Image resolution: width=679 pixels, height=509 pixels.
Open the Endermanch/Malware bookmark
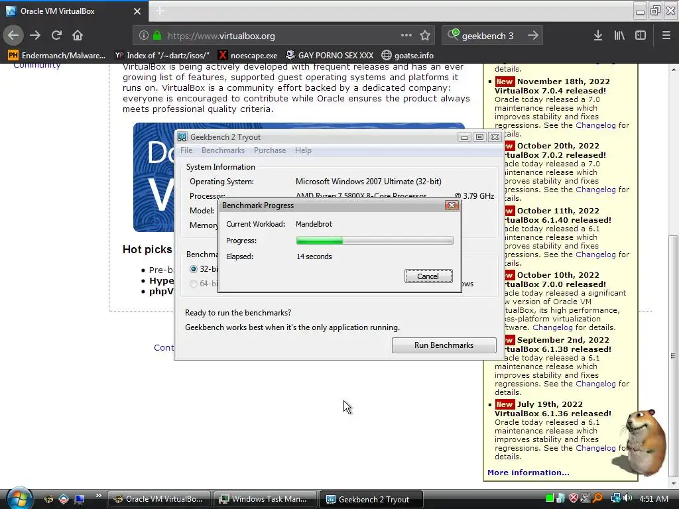pyautogui.click(x=57, y=56)
